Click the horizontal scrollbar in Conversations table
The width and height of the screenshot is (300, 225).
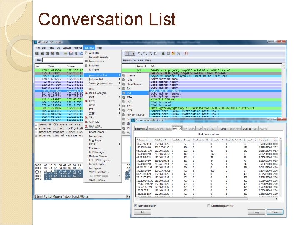[x=207, y=199]
